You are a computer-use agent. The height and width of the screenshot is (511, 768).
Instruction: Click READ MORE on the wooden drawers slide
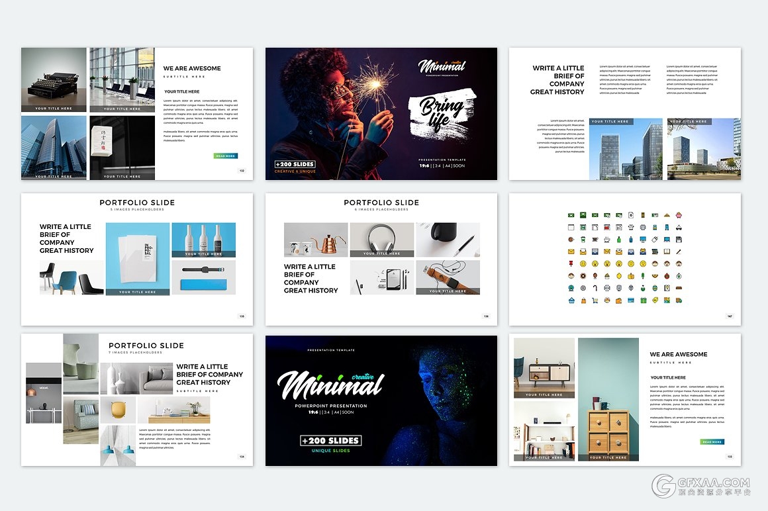(712, 441)
